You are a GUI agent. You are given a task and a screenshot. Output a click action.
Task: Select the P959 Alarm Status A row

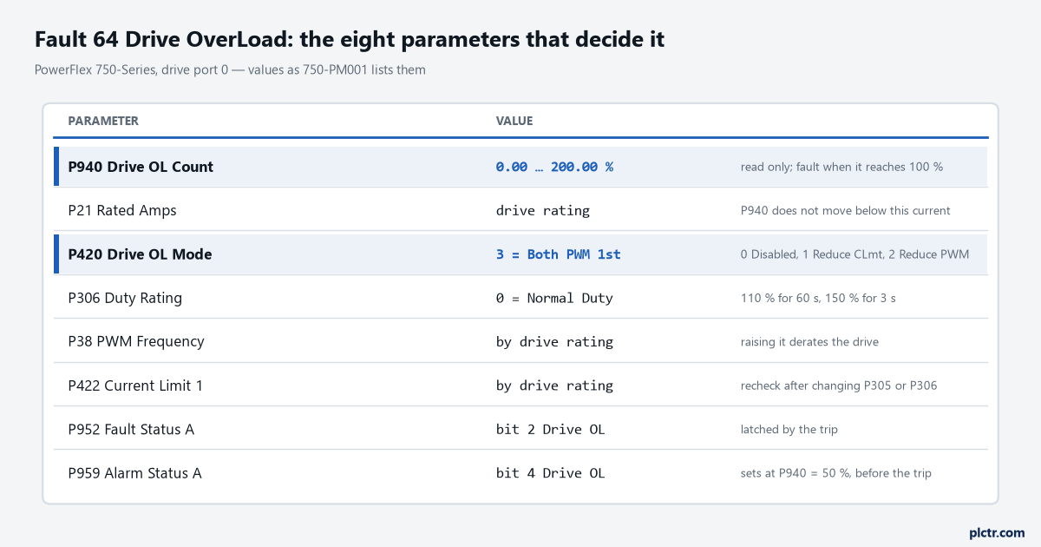click(x=520, y=473)
